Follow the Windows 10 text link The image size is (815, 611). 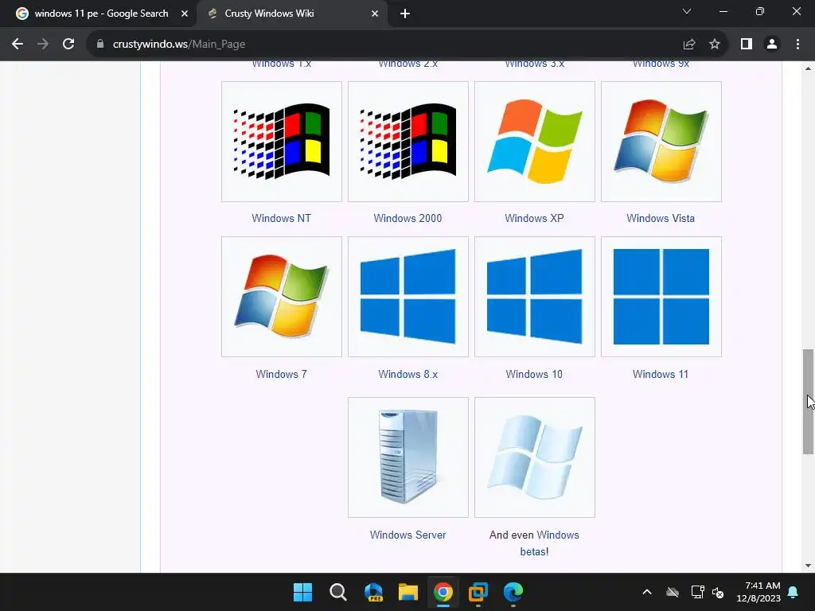tap(534, 374)
